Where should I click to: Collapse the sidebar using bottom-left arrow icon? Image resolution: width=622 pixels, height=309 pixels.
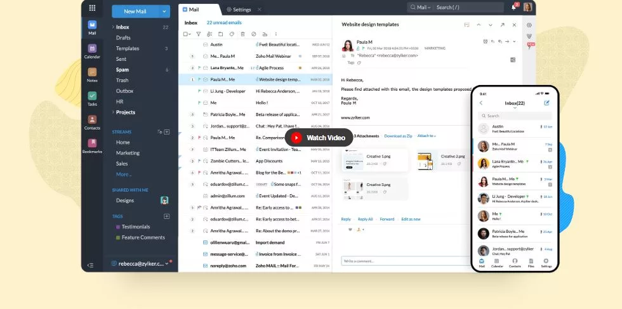pyautogui.click(x=90, y=265)
